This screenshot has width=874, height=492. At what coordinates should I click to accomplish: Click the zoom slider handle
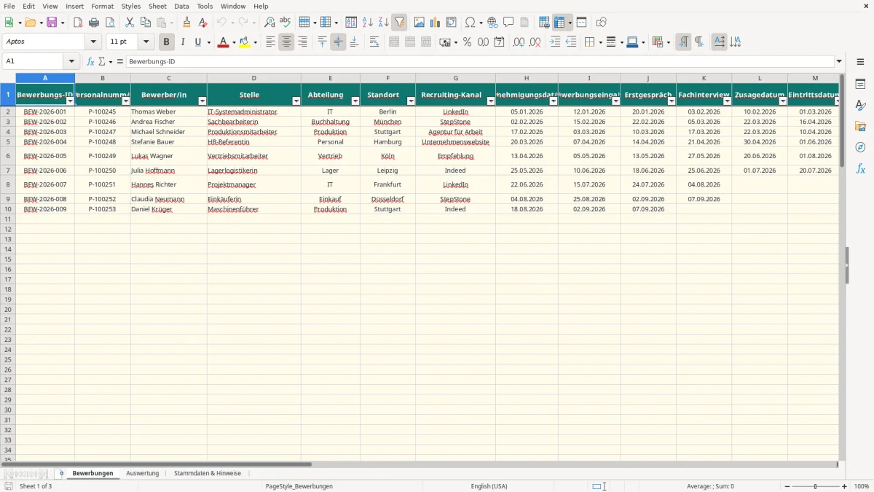[816, 486]
